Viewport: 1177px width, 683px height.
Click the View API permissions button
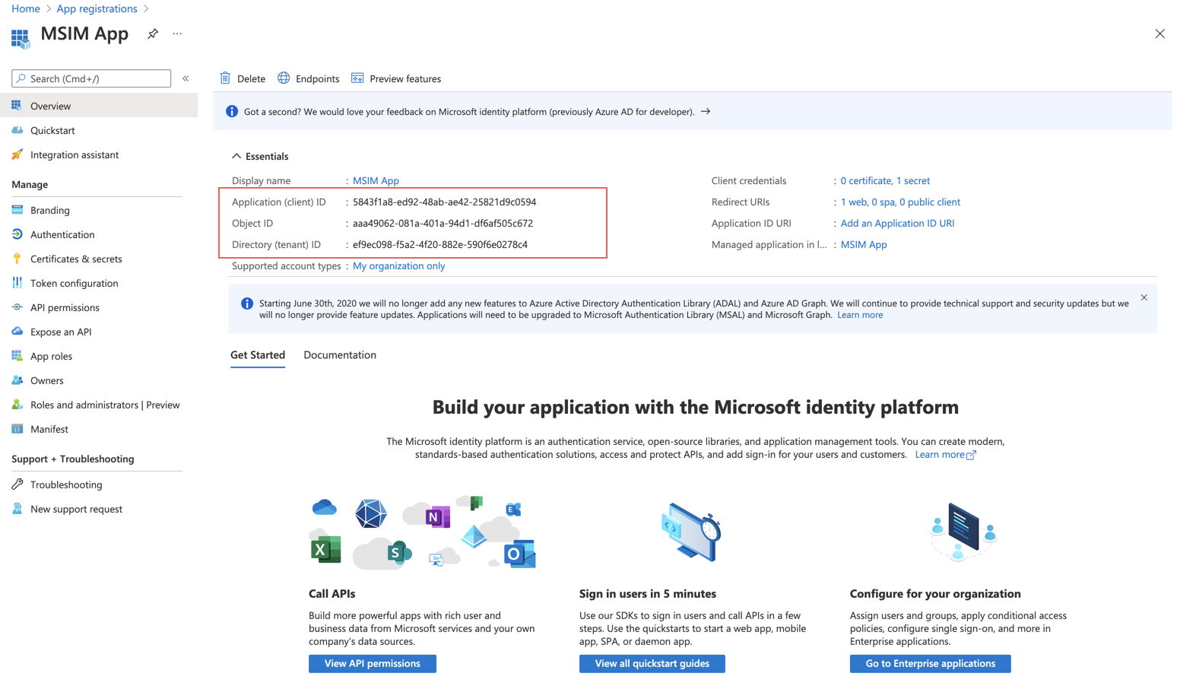tap(373, 663)
